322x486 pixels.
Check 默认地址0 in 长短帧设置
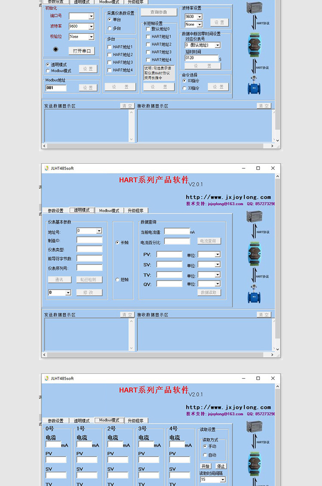(x=148, y=29)
